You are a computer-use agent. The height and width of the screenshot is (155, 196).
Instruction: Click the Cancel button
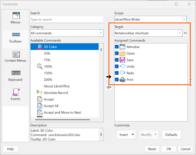tap(185, 149)
